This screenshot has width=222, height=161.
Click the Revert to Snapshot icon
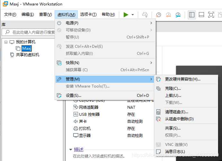point(168,14)
